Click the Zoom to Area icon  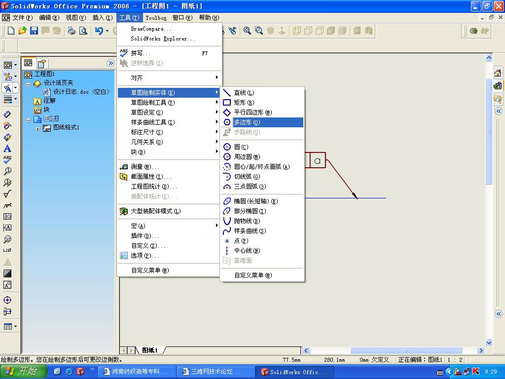click(258, 31)
